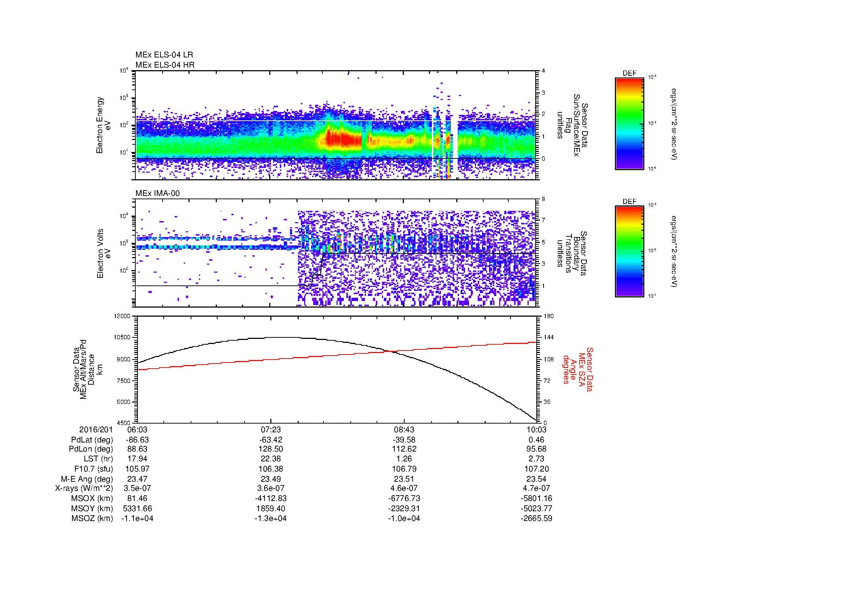This screenshot has height=601, width=851.
Task: Click the M-E Ang value '23.47'
Action: [137, 479]
